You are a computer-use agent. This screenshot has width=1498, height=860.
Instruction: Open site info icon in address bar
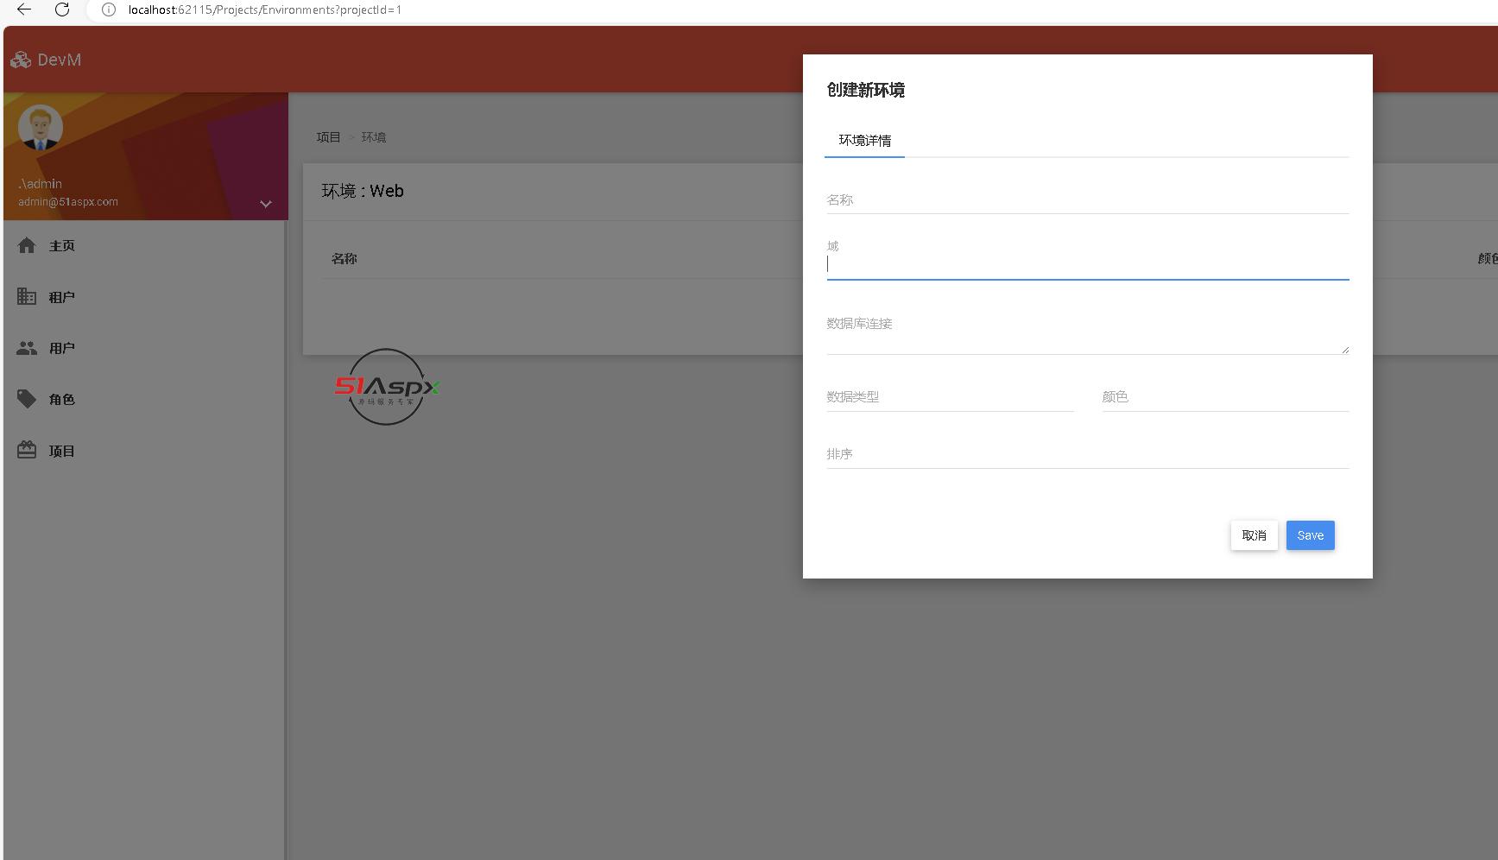tap(109, 9)
